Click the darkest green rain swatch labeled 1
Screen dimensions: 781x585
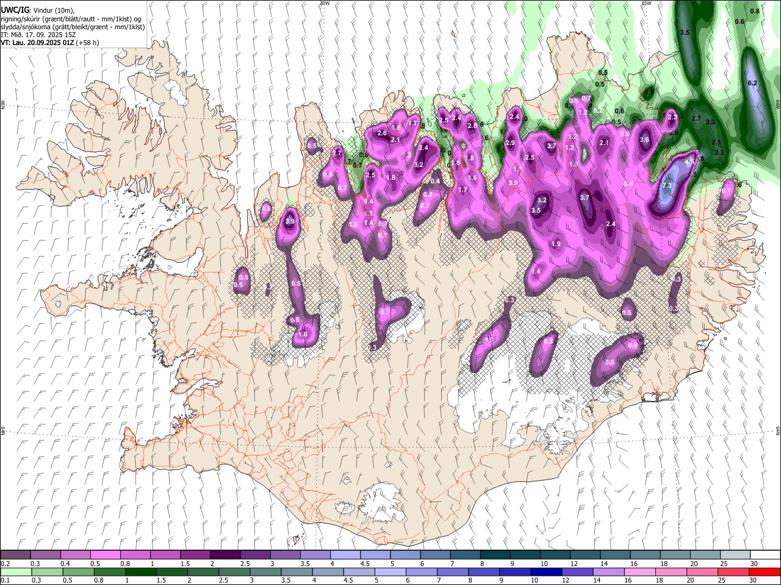coord(141,572)
